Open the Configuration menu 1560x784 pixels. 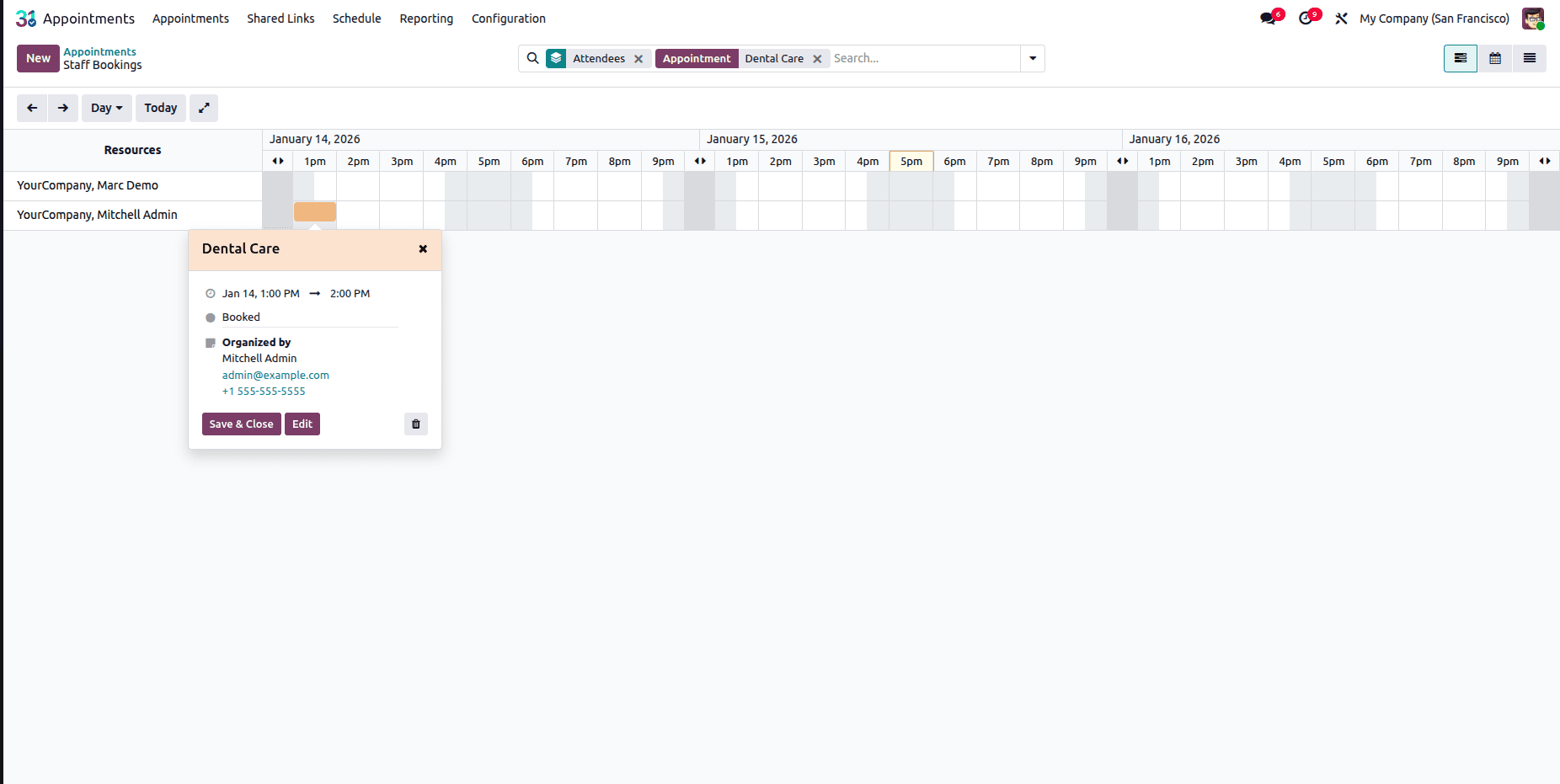pyautogui.click(x=508, y=18)
